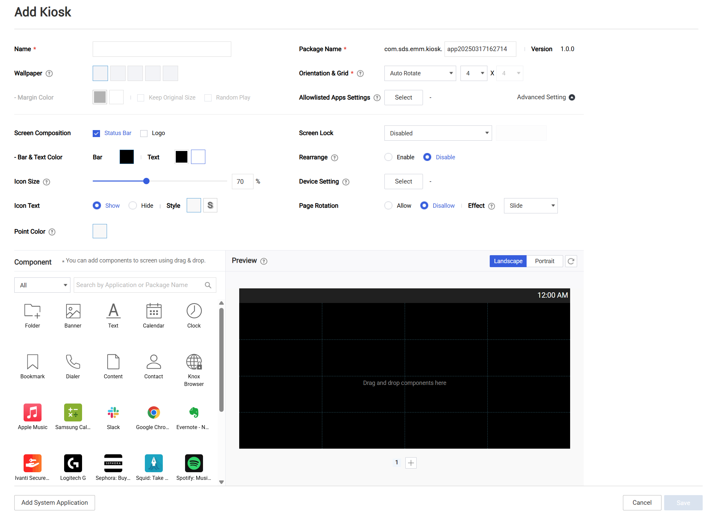Switch the preview to Portrait

(545, 261)
